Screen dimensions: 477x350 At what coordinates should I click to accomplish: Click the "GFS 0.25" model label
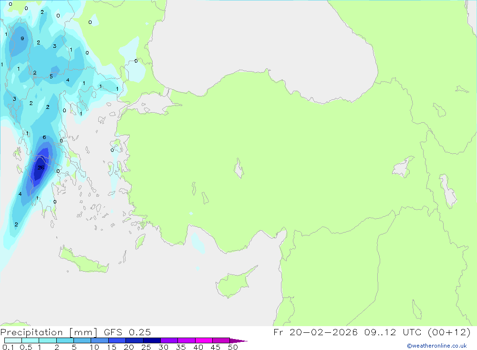127,332
